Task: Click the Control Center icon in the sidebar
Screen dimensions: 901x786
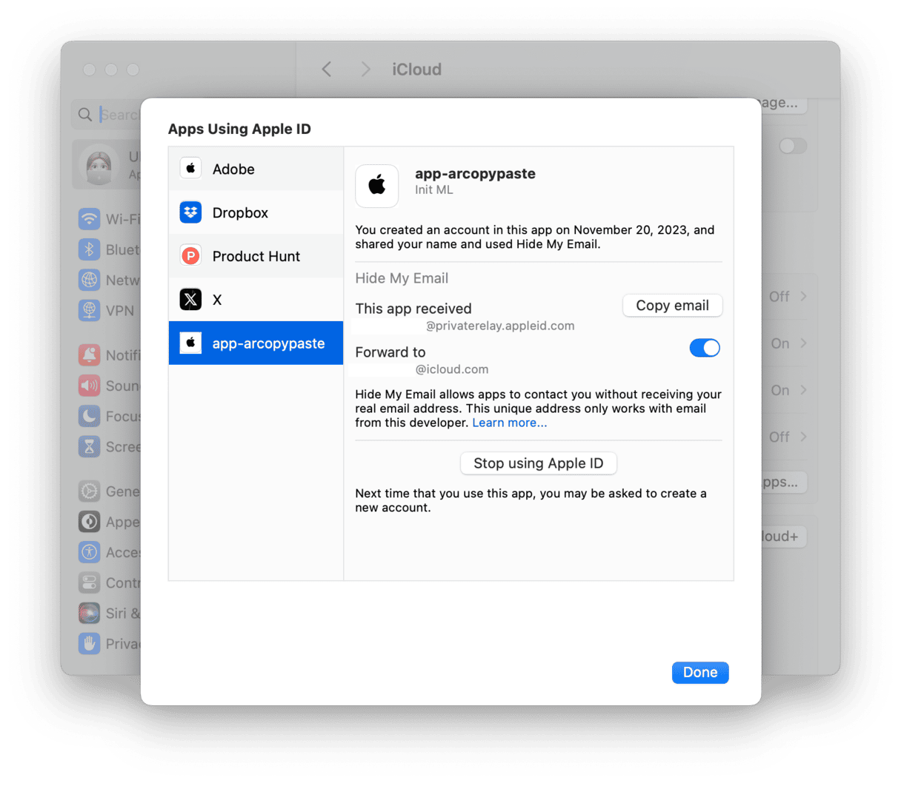Action: 89,582
